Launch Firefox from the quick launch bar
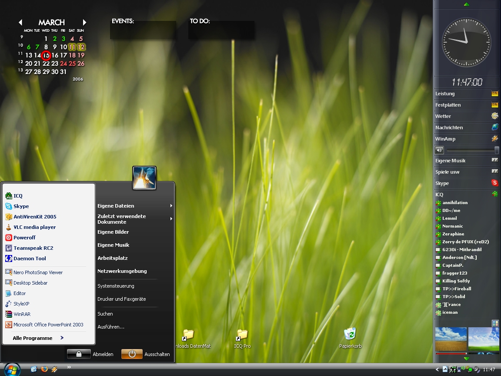Screen dimensions: 501x376 coord(44,369)
